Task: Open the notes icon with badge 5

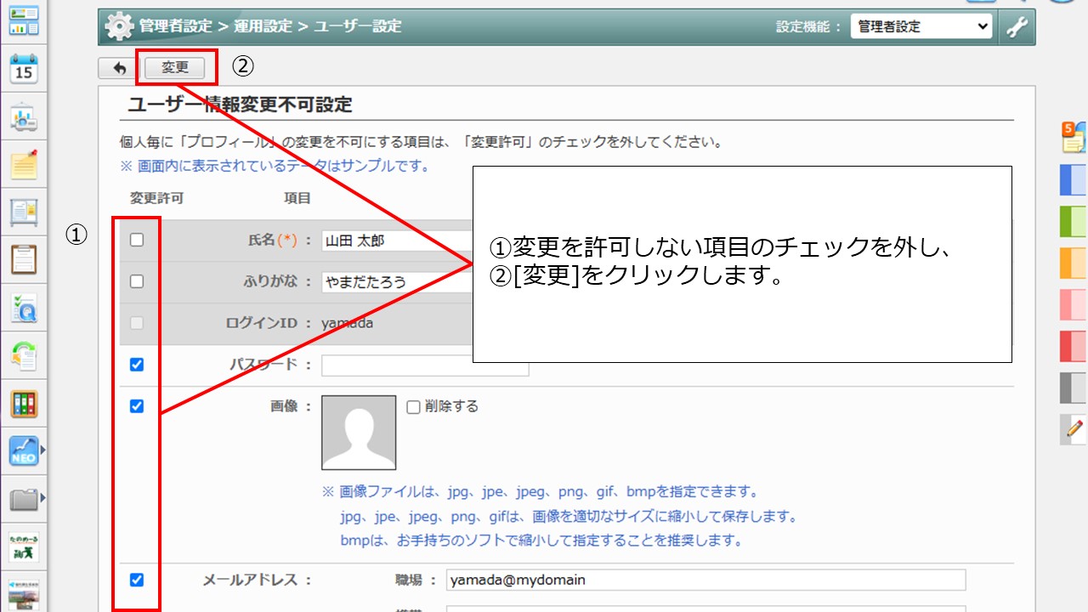Action: 1074,138
